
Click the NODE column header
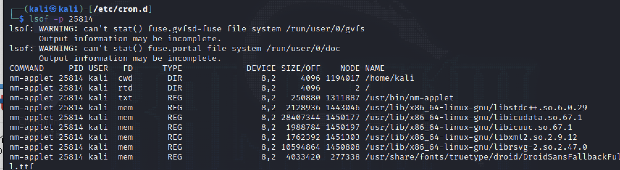(x=350, y=68)
